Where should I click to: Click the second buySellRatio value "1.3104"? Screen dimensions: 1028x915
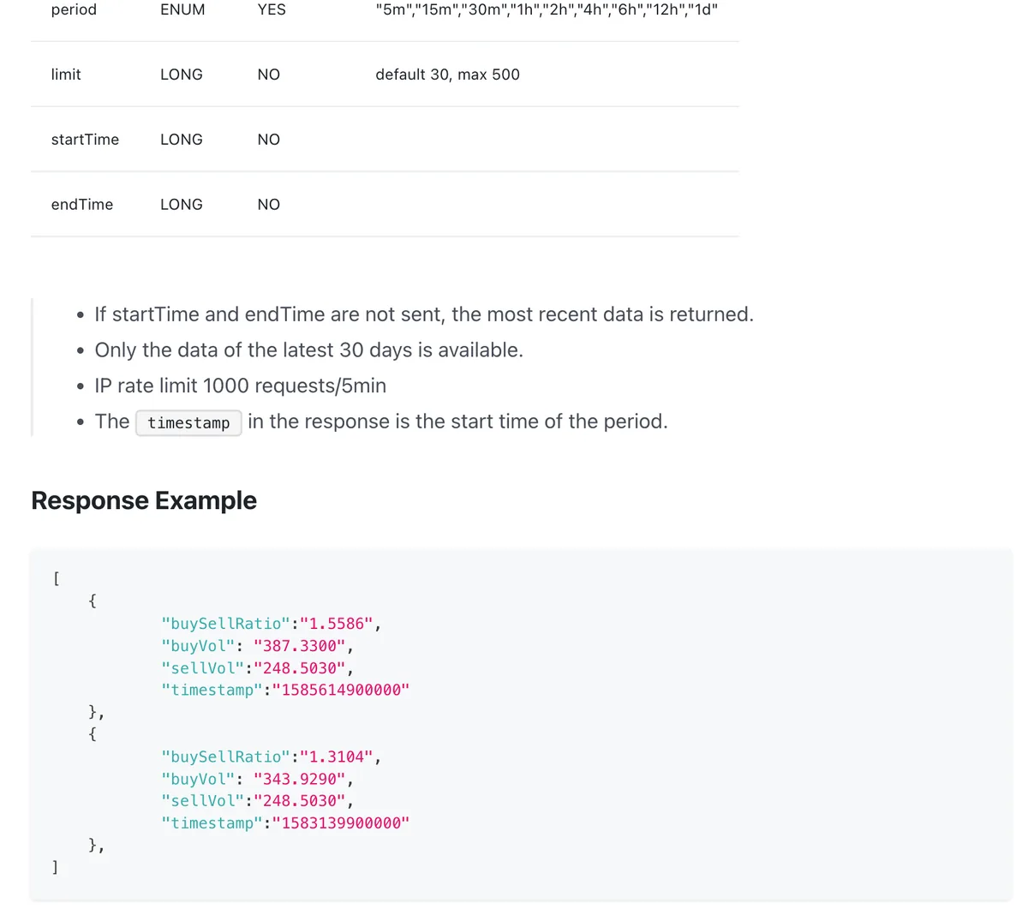tap(337, 757)
